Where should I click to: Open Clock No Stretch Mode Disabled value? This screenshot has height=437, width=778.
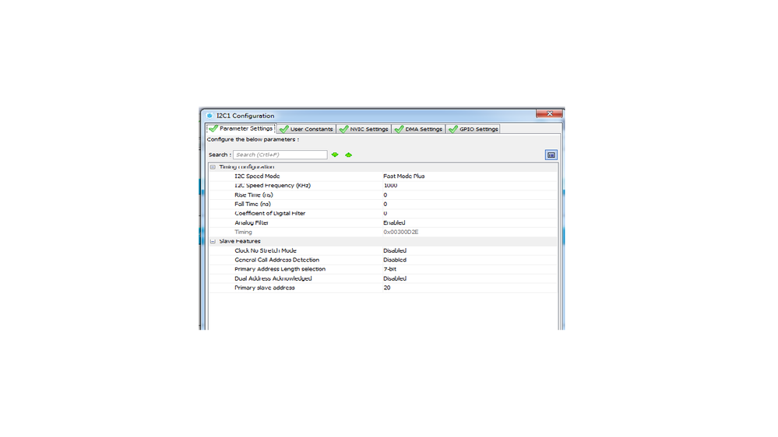tap(395, 250)
